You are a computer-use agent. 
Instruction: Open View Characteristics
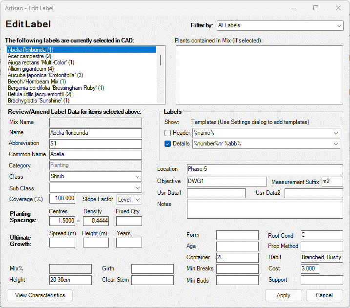[40, 295]
